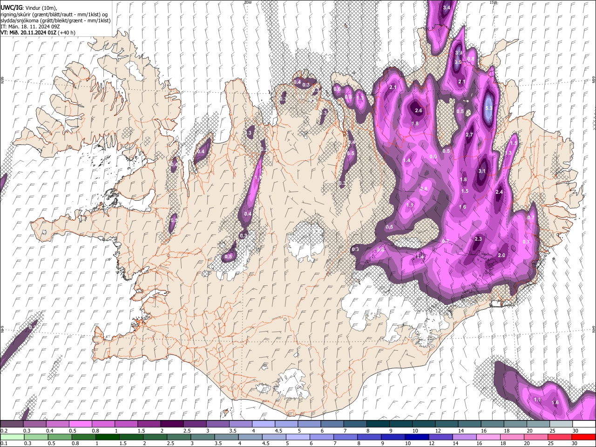Click the 66N latitude label on right edge
Screen dimensions: 596x447
[594, 80]
